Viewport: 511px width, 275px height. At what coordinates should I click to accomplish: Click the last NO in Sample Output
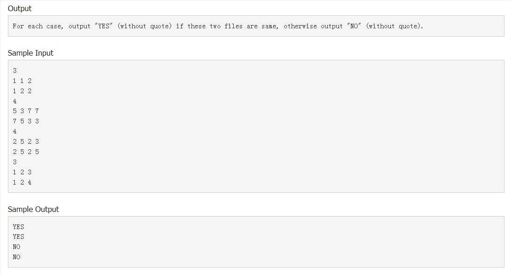tap(17, 257)
